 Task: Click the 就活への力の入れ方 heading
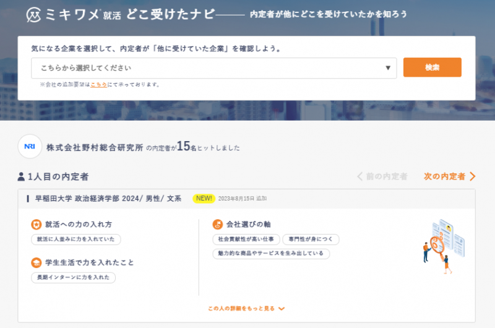point(79,225)
